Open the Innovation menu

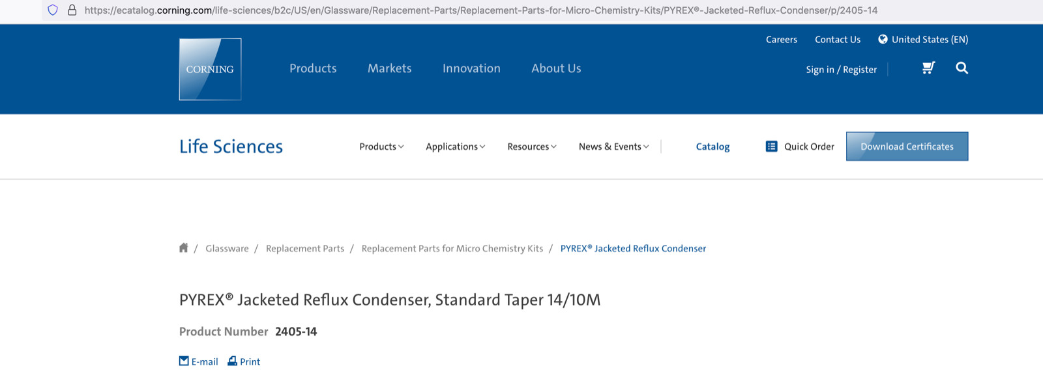(471, 68)
